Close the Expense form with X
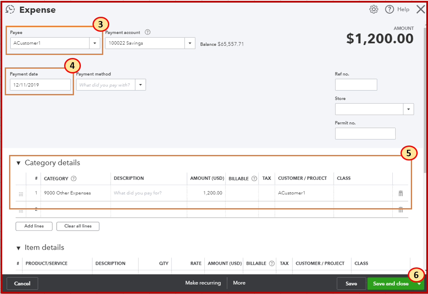The height and width of the screenshot is (294, 428). 421,9
